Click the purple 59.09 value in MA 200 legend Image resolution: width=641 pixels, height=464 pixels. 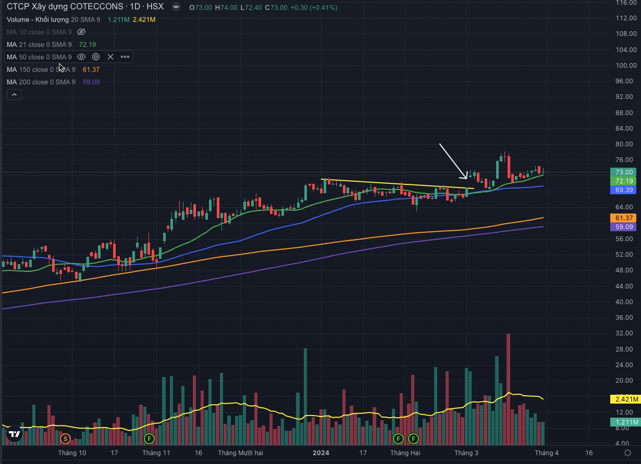pyautogui.click(x=91, y=82)
